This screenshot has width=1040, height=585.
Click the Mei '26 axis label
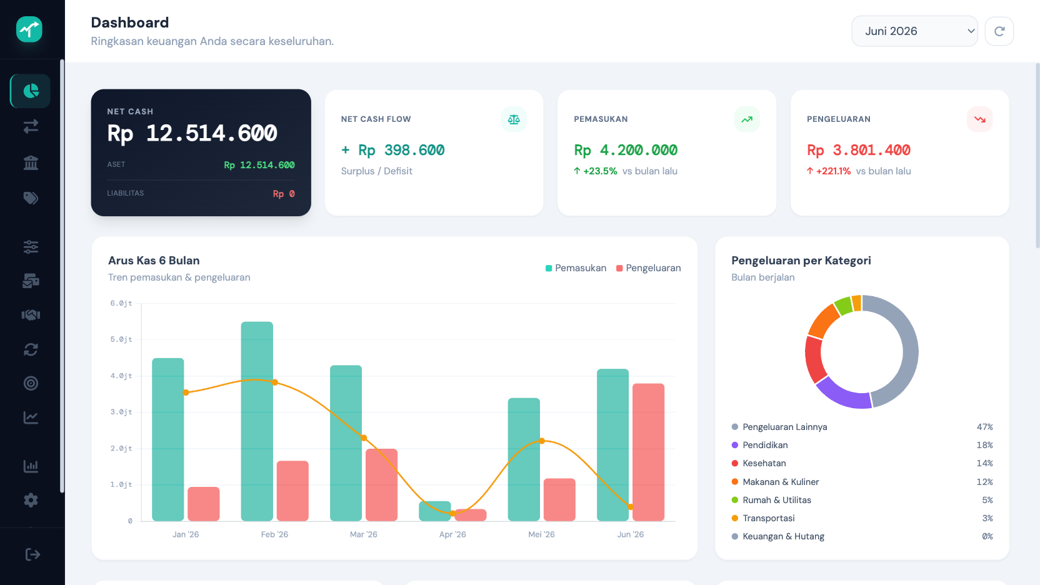pos(541,534)
